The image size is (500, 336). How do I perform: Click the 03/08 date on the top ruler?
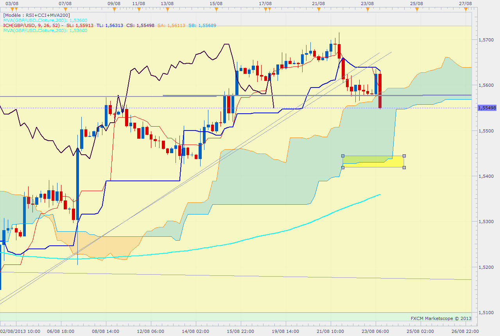[x=11, y=3]
